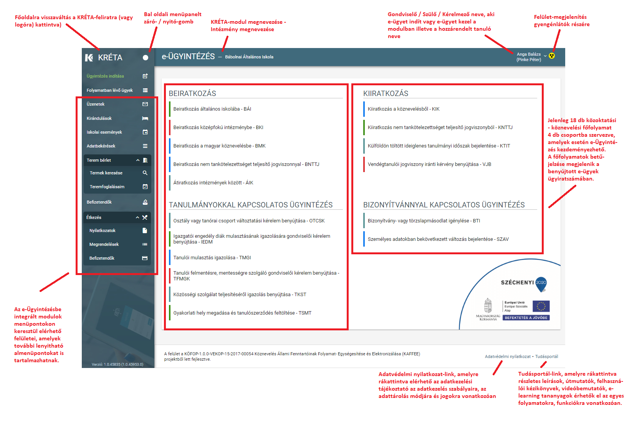Open Nyilatkozatok submenu item
This screenshot has height=421, width=642.
(x=103, y=230)
